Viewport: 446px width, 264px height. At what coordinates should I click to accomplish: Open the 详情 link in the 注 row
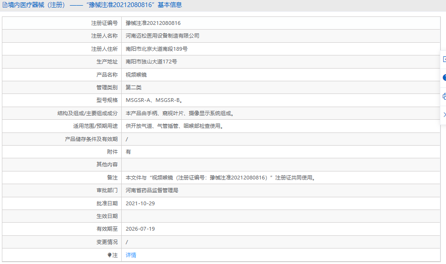click(131, 255)
